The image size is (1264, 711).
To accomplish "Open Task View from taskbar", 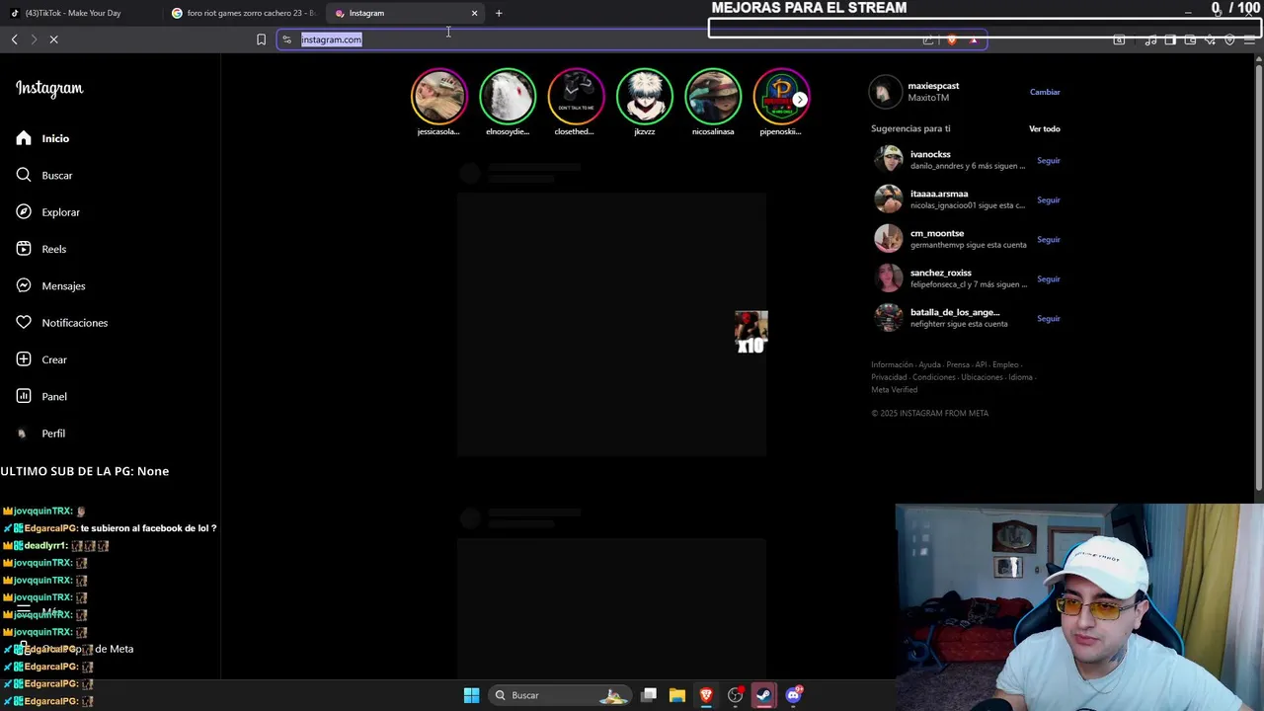I will [649, 695].
